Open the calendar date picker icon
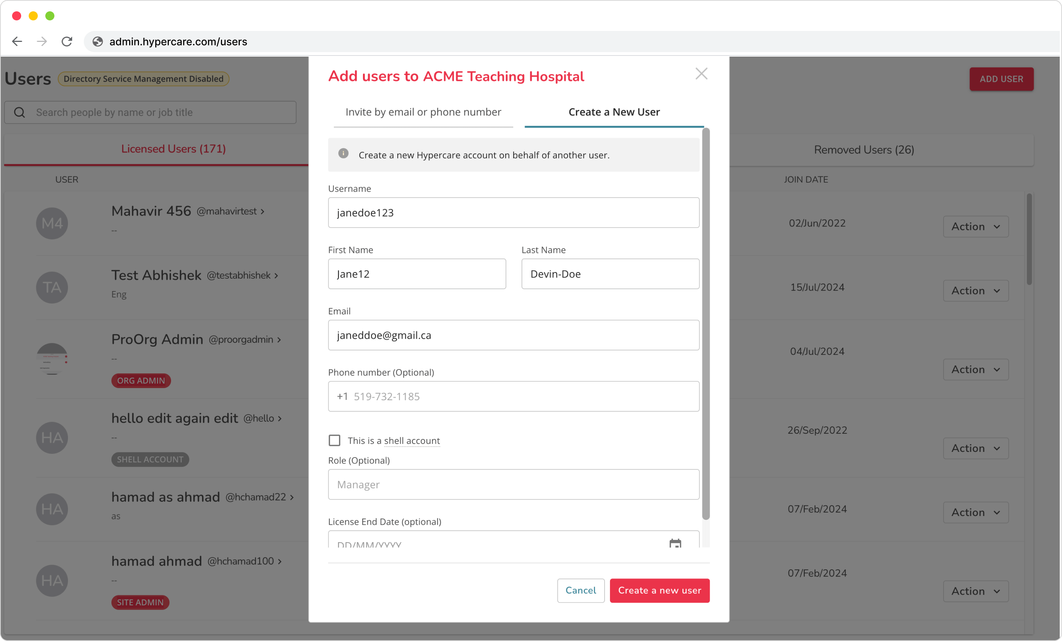This screenshot has width=1062, height=641. [675, 543]
